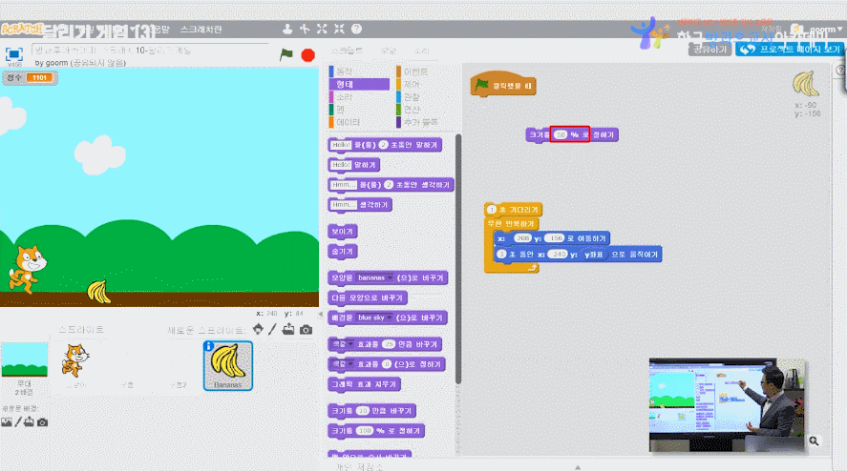Image resolution: width=847 pixels, height=471 pixels.
Task: Click the blocks palette vertical scrollbar
Action: (458, 259)
